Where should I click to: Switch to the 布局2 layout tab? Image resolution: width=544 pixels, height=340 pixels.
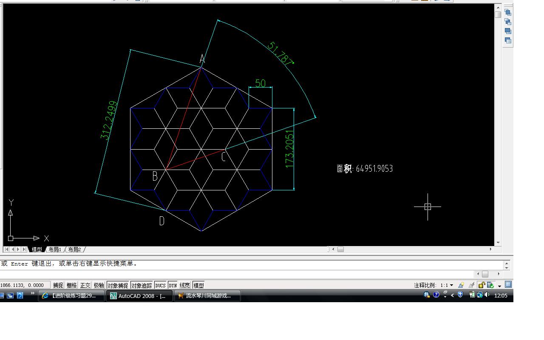[x=74, y=249]
